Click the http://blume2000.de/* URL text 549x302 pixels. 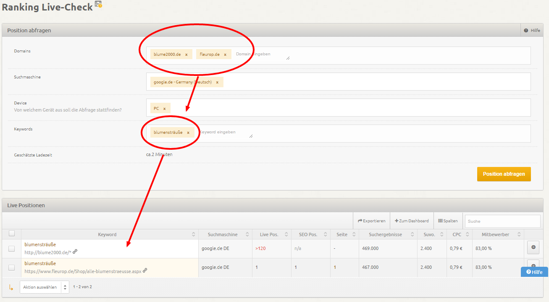[x=48, y=253]
